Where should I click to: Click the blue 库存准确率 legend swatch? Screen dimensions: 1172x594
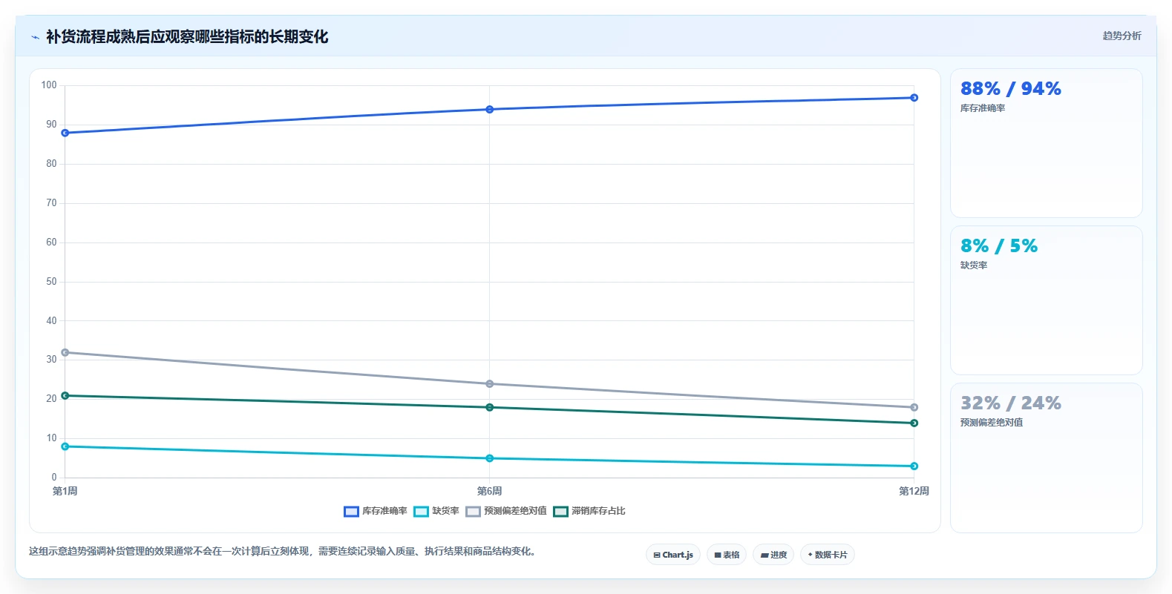coord(352,512)
